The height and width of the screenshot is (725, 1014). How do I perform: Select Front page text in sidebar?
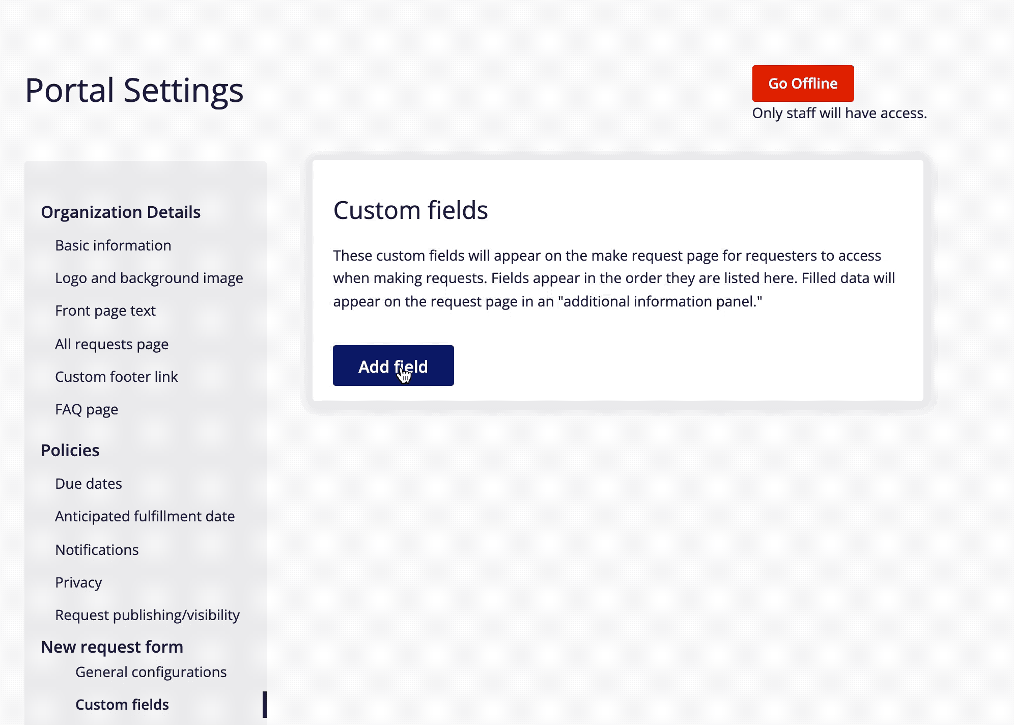click(x=105, y=311)
